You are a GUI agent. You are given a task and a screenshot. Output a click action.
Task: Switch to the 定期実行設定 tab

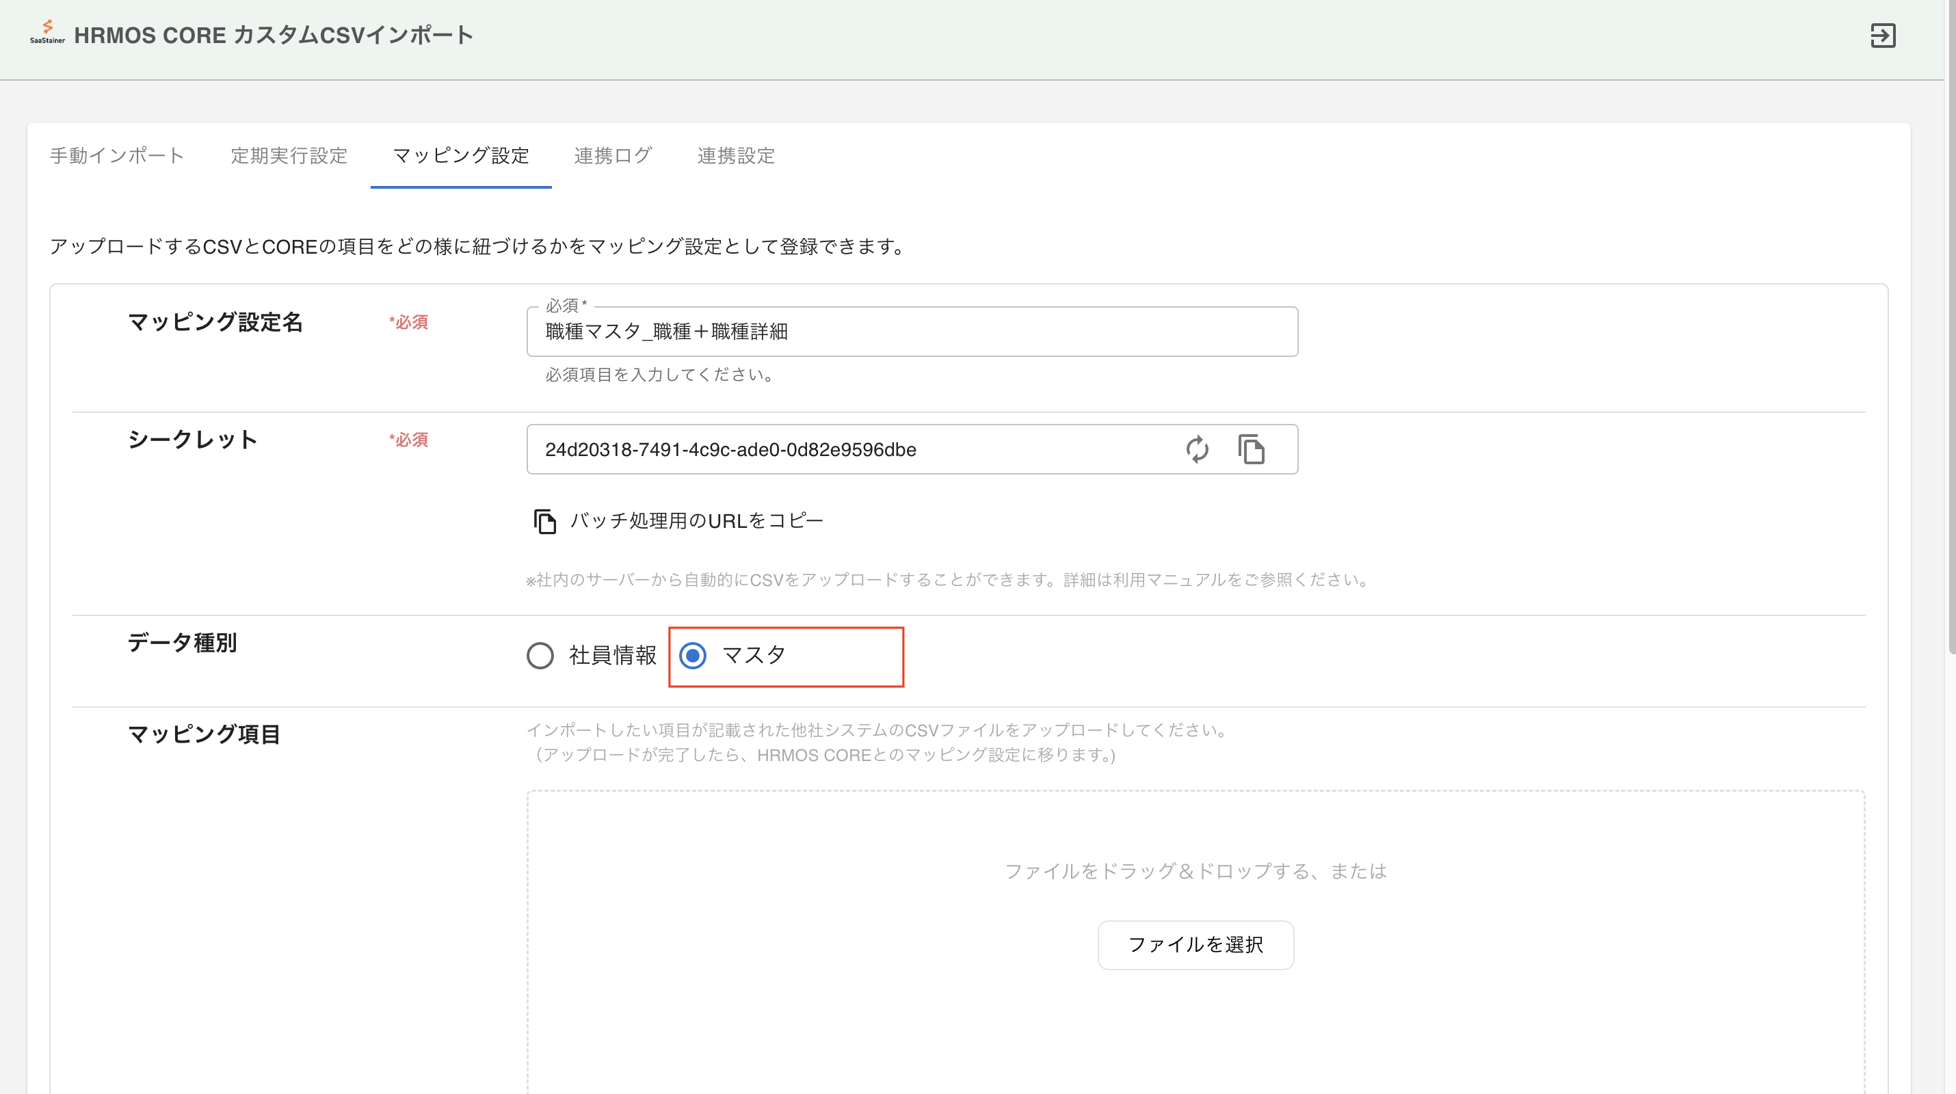tap(289, 156)
